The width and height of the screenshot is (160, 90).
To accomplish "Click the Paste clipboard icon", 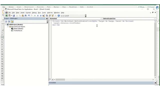I will [23, 15].
